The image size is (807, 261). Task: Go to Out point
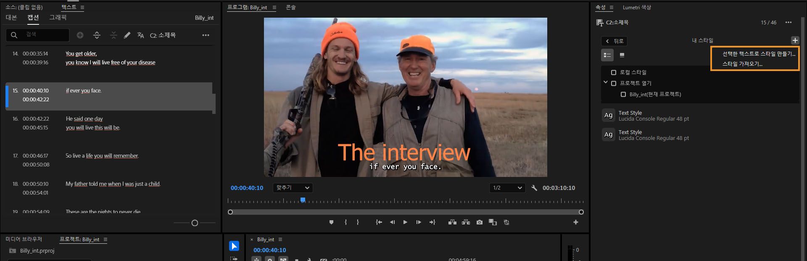coord(432,222)
